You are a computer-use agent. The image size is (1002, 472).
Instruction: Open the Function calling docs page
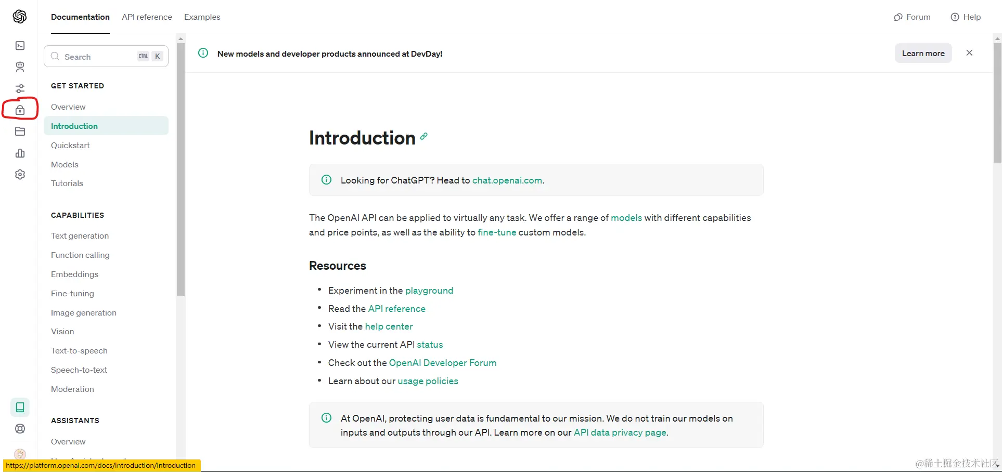coord(80,255)
